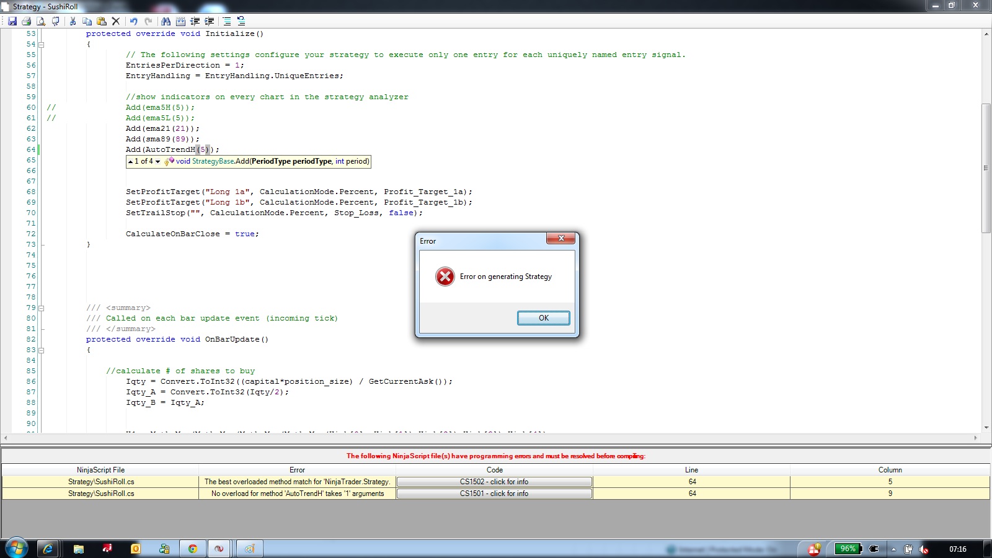
Task: Switch to NinjaTrader taskbar button
Action: pyautogui.click(x=219, y=549)
